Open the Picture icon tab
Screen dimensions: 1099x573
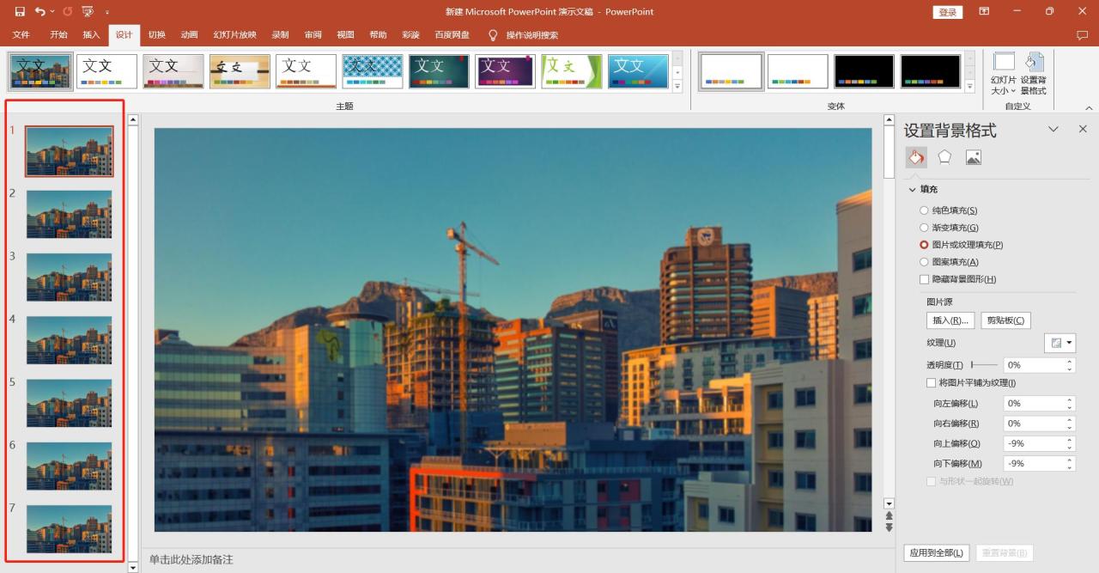973,157
